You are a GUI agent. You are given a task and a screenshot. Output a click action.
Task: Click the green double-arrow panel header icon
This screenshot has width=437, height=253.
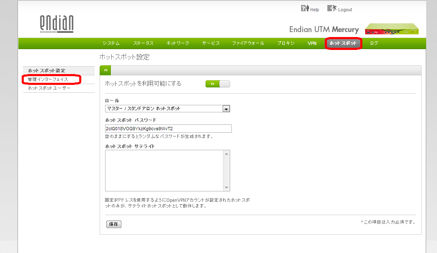pyautogui.click(x=105, y=70)
